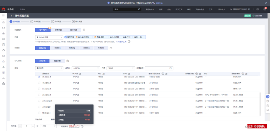Click the help icon beside ¥448.70 price
Image resolution: width=270 pixels, height=131 pixels.
82,126
